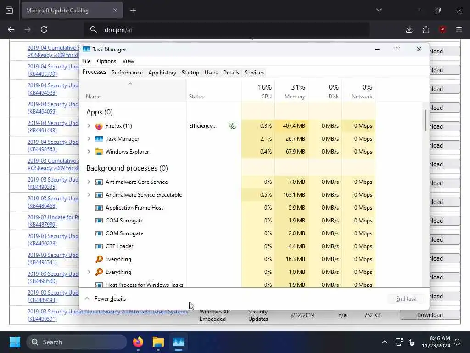The height and width of the screenshot is (353, 470).
Task: Open the browser Extensions puzzle icon
Action: pos(426,29)
